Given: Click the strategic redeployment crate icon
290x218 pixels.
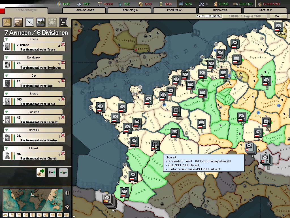Looking at the screenshot, I should [x=41, y=173].
